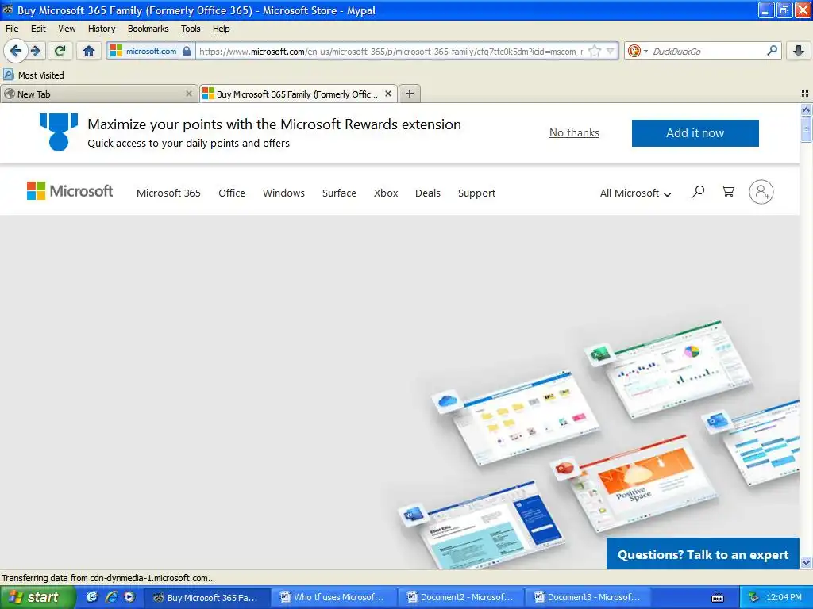
Task: Switch to the New Tab tab
Action: (x=94, y=94)
